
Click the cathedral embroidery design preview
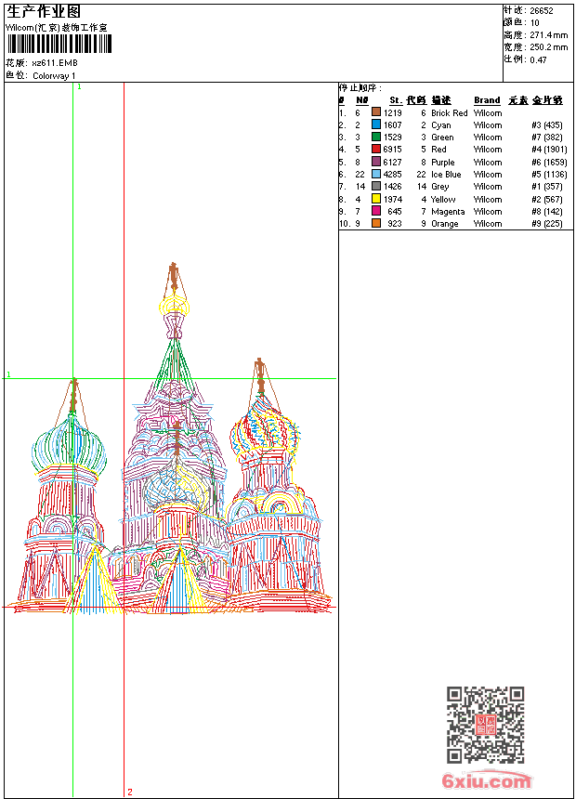(x=172, y=439)
